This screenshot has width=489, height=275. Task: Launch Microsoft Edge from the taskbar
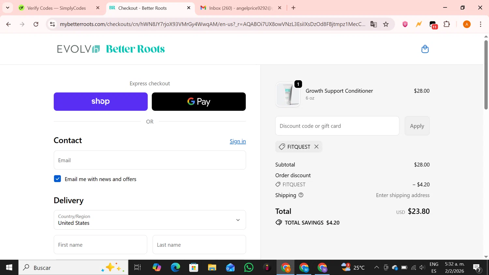pyautogui.click(x=175, y=268)
